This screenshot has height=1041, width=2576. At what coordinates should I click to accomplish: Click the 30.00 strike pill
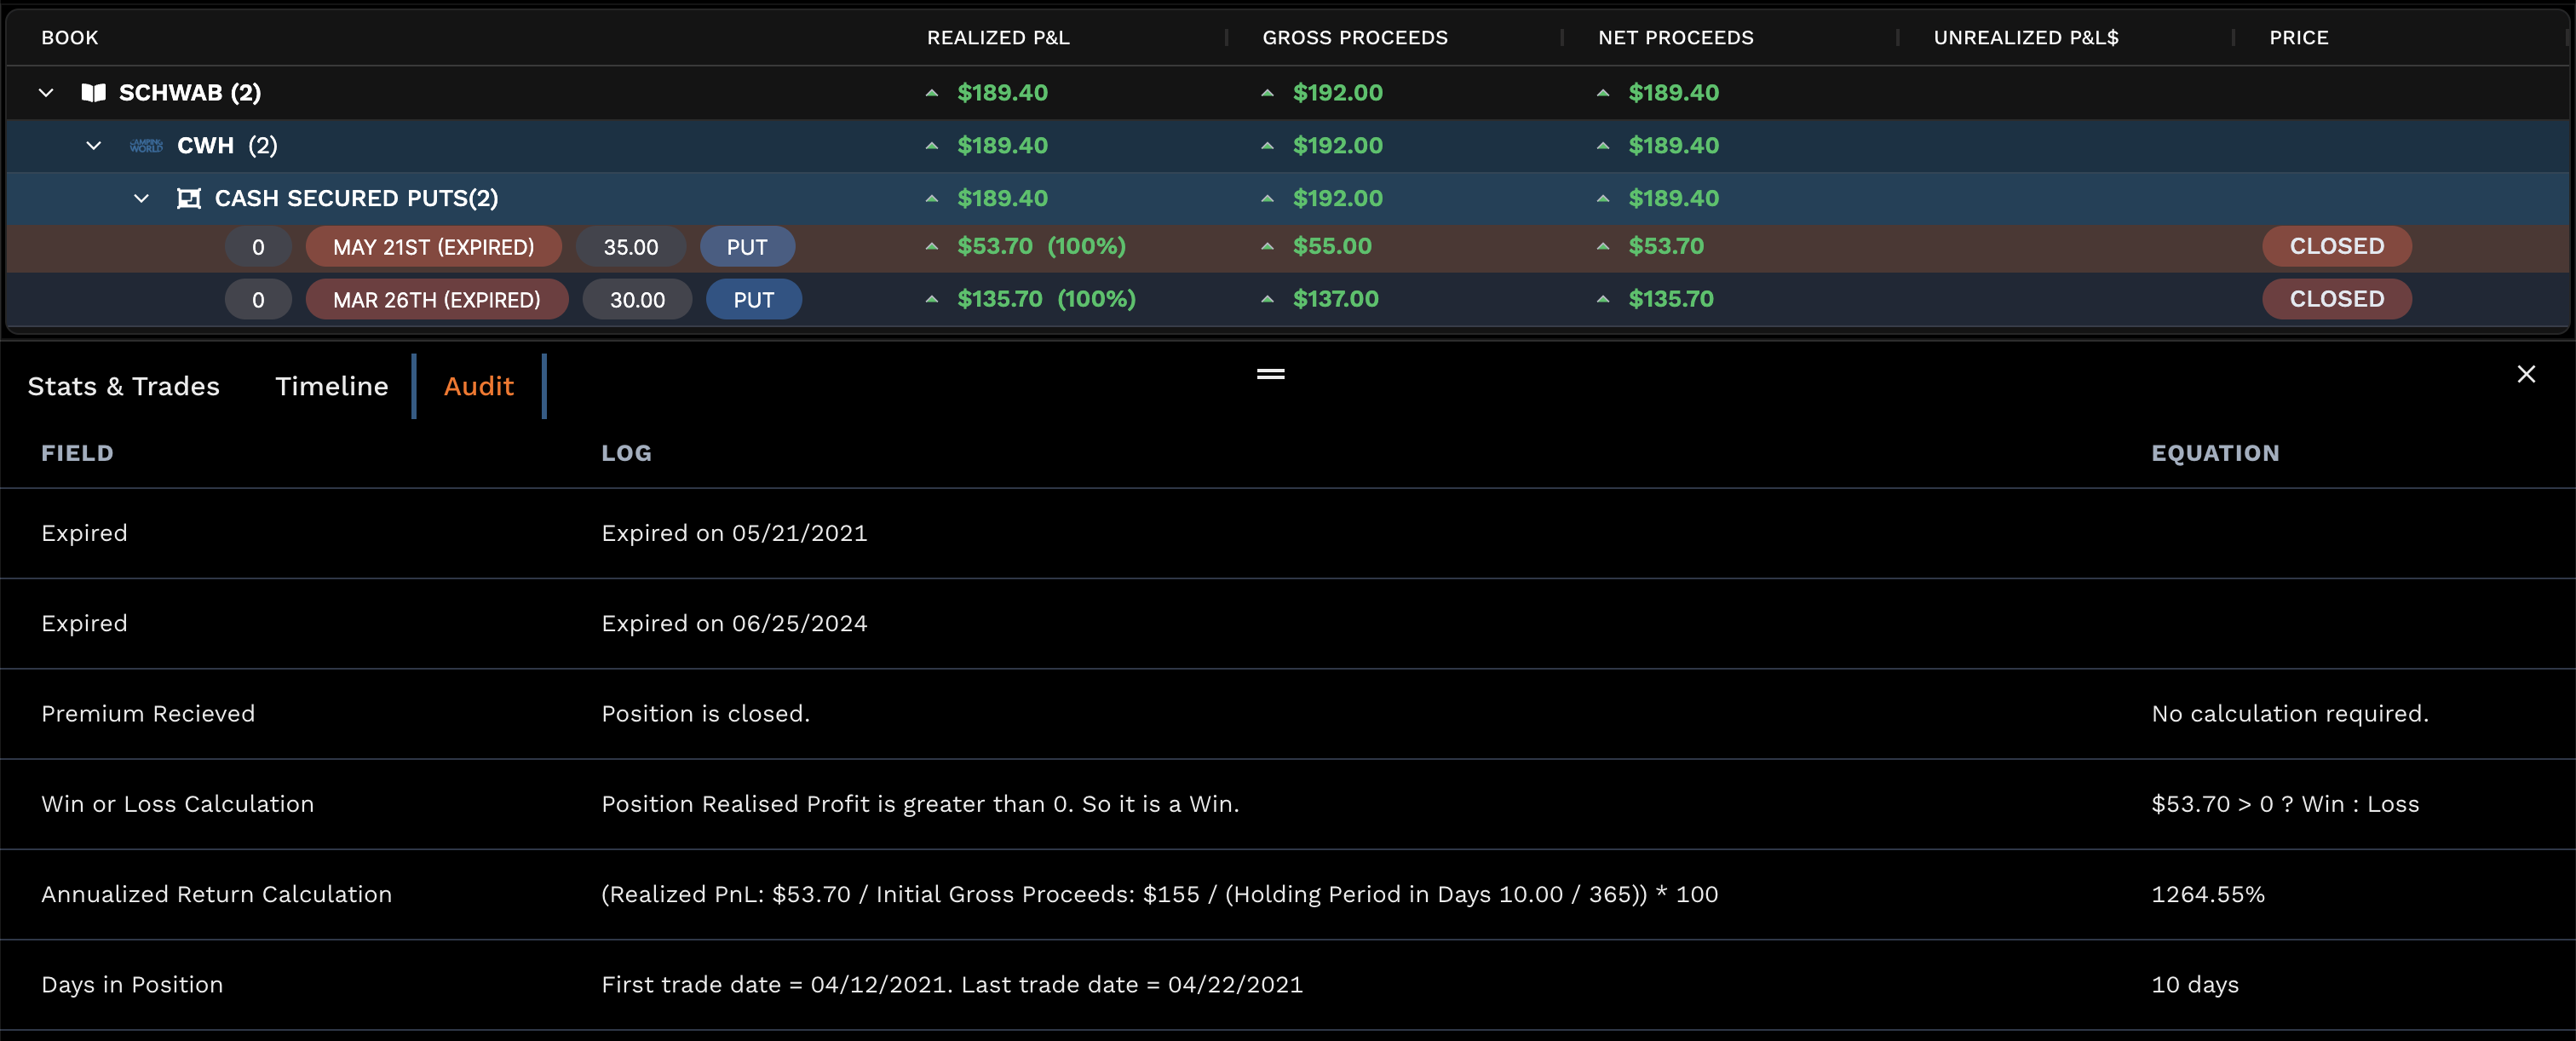point(637,300)
